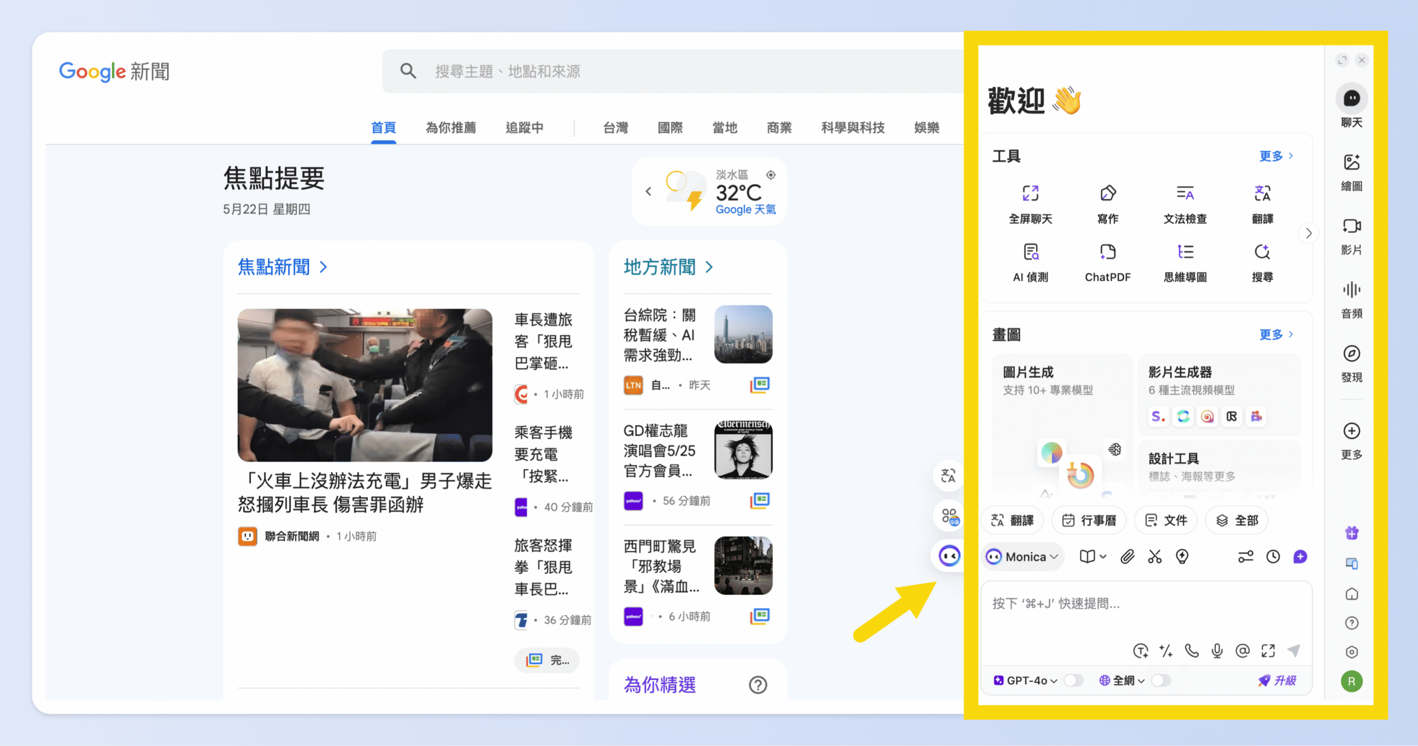The height and width of the screenshot is (746, 1418).
Task: Launch the ChatPDF tool
Action: tap(1108, 263)
